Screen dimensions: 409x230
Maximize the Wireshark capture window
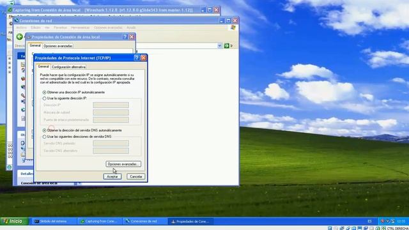(x=210, y=10)
